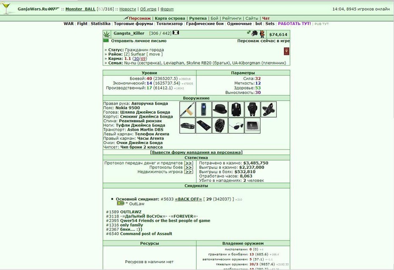Open the bot link

pyautogui.click(x=258, y=24)
